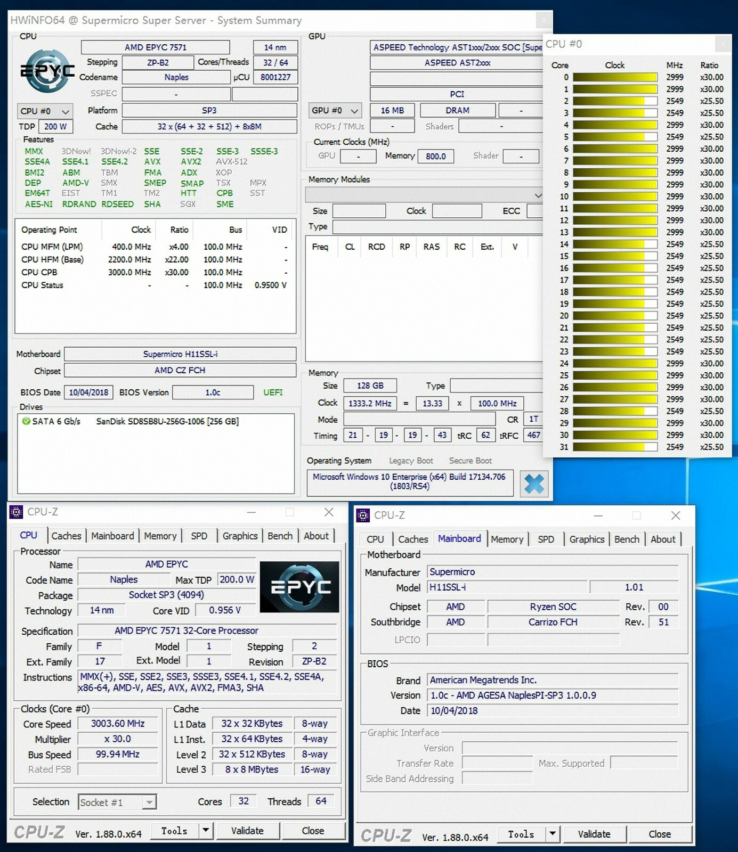Image resolution: width=738 pixels, height=852 pixels.
Task: Click Validate in CPU-Z processor window
Action: [247, 830]
